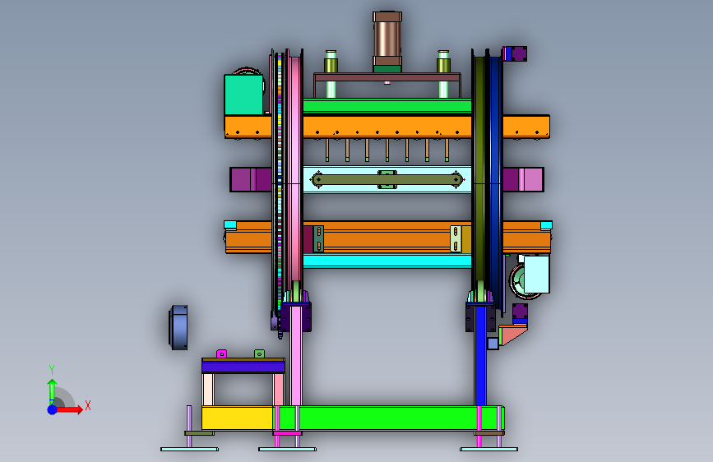The image size is (713, 462).
Task: Click the lower orange beam center section
Action: pyautogui.click(x=387, y=237)
